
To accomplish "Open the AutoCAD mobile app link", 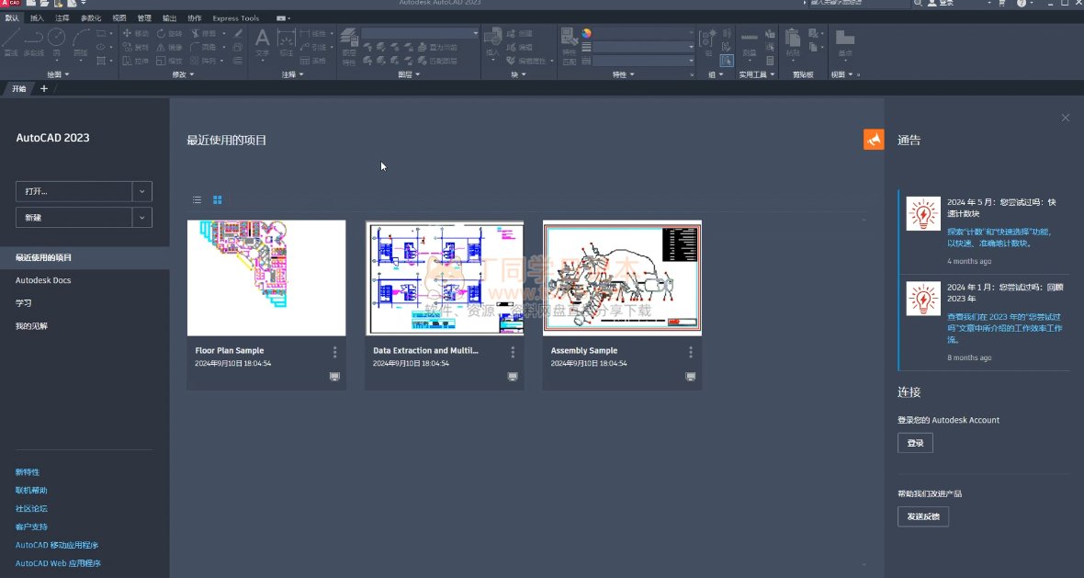I will click(x=57, y=545).
